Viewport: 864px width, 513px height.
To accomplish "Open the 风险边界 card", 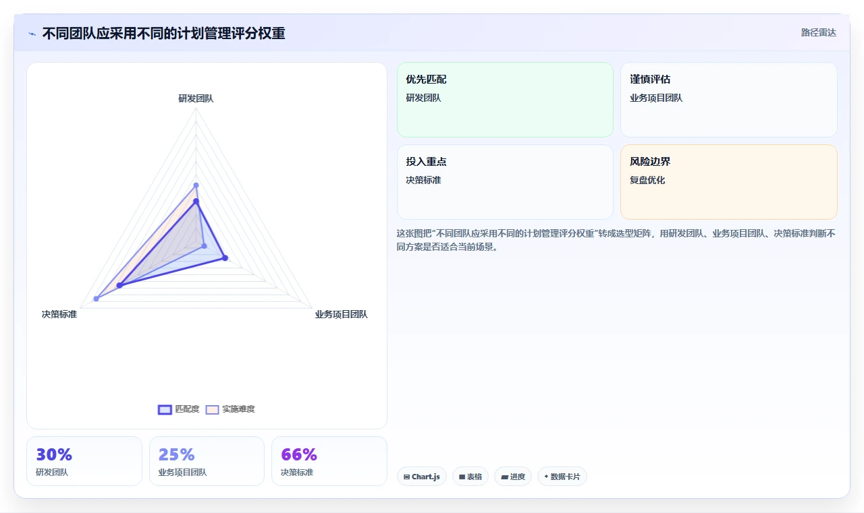I will (729, 182).
